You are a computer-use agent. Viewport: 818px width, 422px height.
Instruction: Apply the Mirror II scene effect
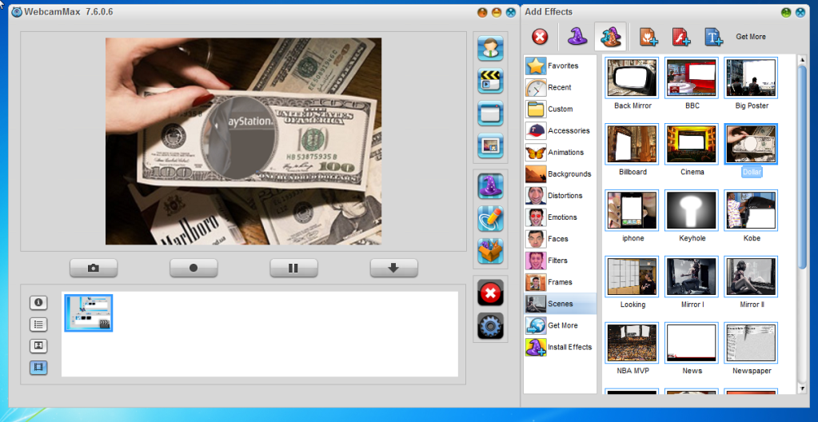[x=751, y=277]
